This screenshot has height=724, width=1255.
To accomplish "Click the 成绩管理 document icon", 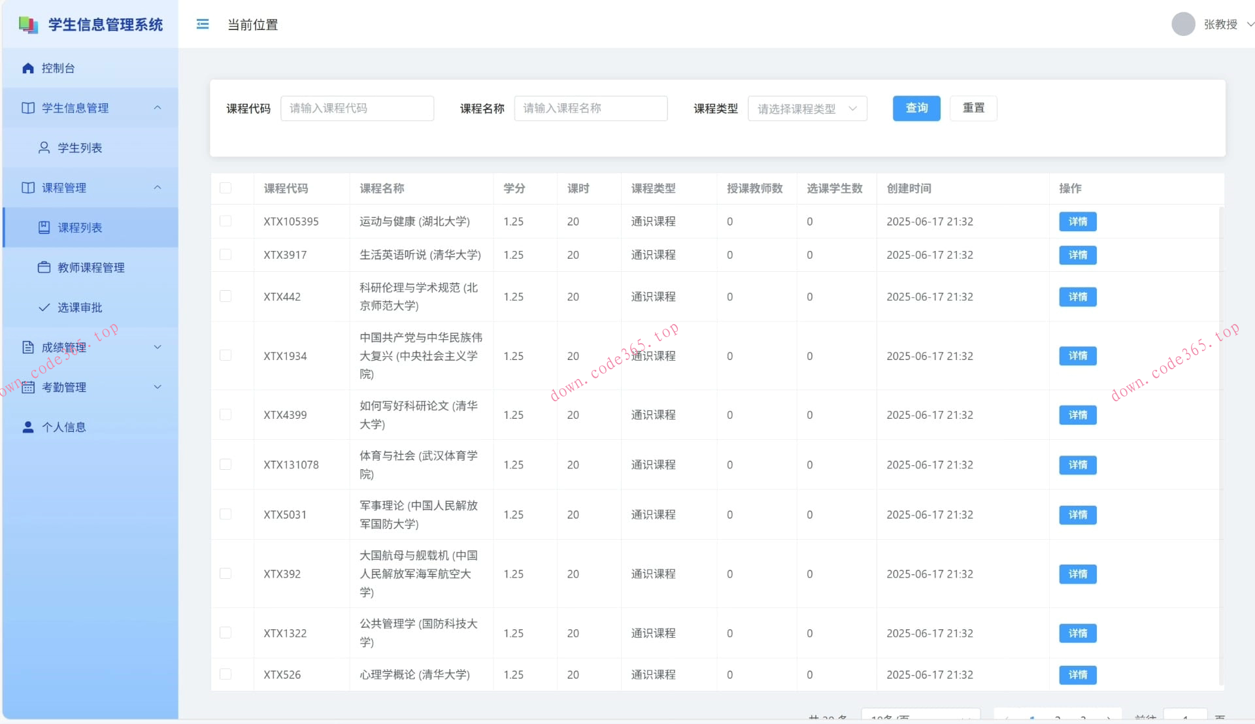I will (x=27, y=346).
